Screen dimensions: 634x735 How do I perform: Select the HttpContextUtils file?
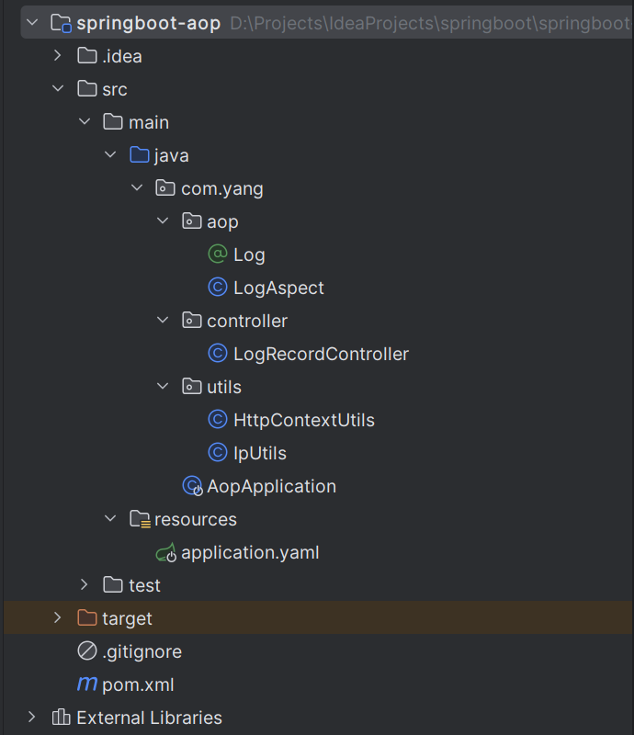coord(303,420)
